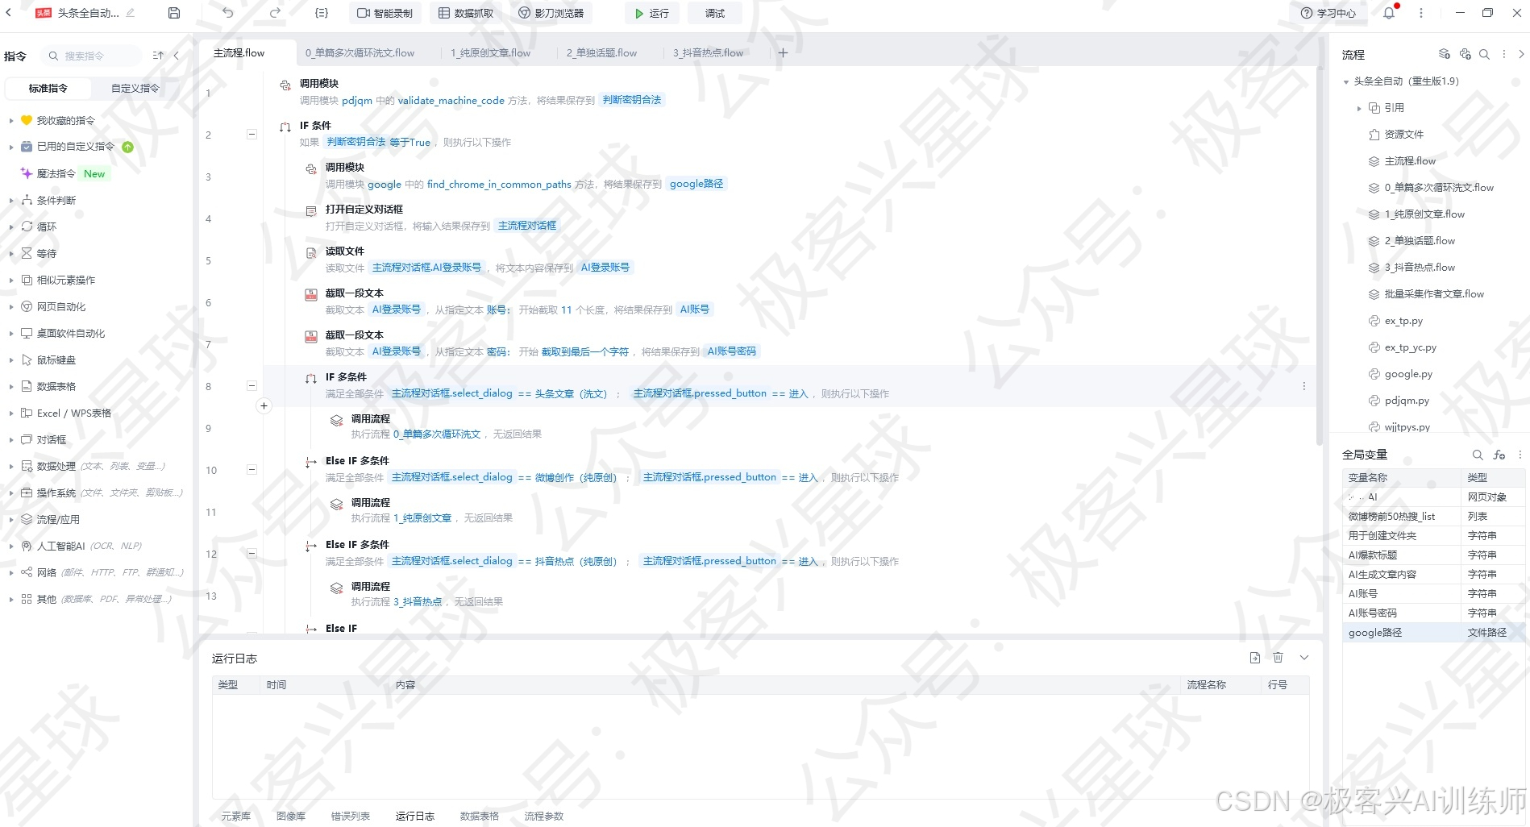Click the fx add-variable icon in 全局变量
The width and height of the screenshot is (1530, 827).
pos(1499,455)
